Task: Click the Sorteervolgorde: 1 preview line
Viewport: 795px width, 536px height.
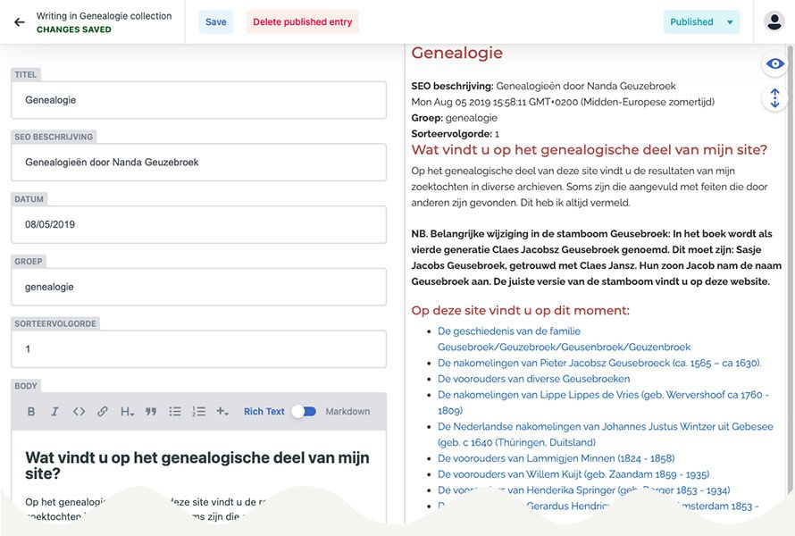Action: 456,134
